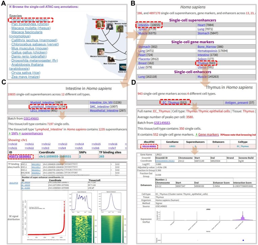Open motif MA1631.1 link for ASCL1
Screen dimensions: 258x245
(36, 170)
